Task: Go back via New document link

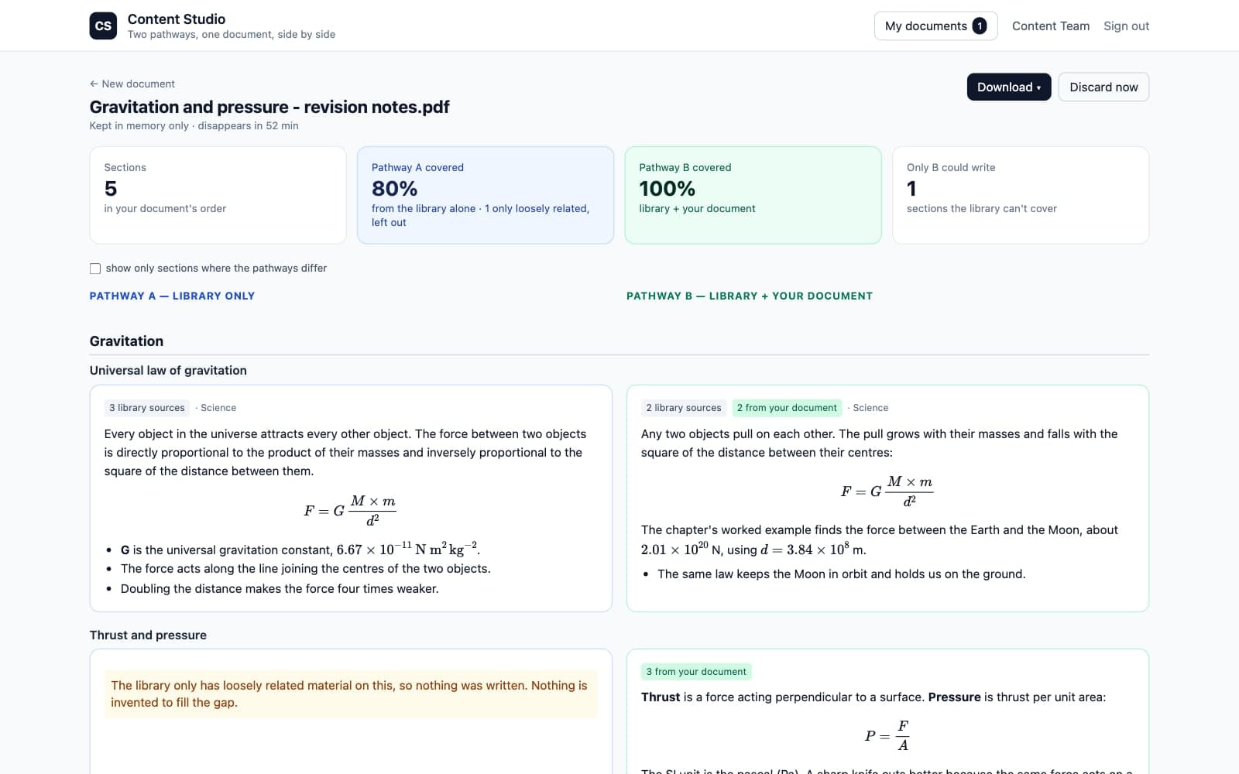Action: [132, 84]
